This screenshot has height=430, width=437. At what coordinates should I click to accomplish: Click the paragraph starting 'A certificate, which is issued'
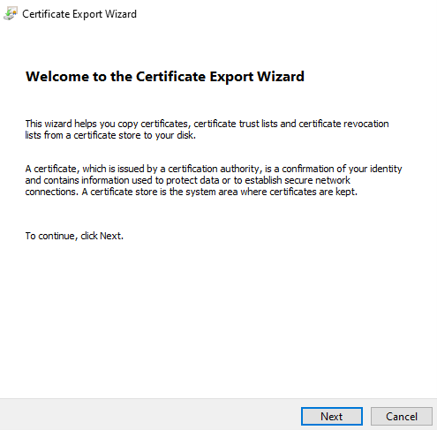click(214, 180)
